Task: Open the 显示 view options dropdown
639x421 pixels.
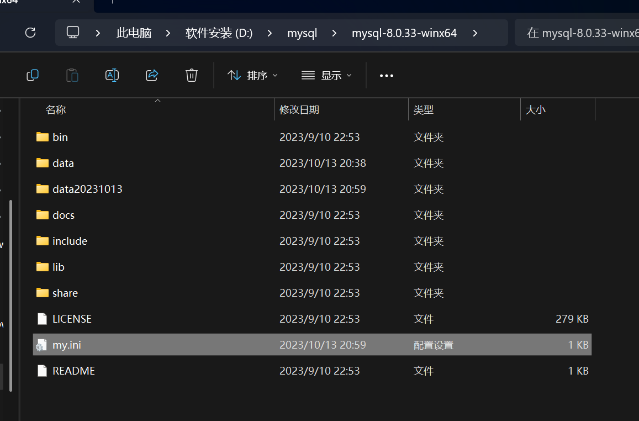Action: (326, 76)
